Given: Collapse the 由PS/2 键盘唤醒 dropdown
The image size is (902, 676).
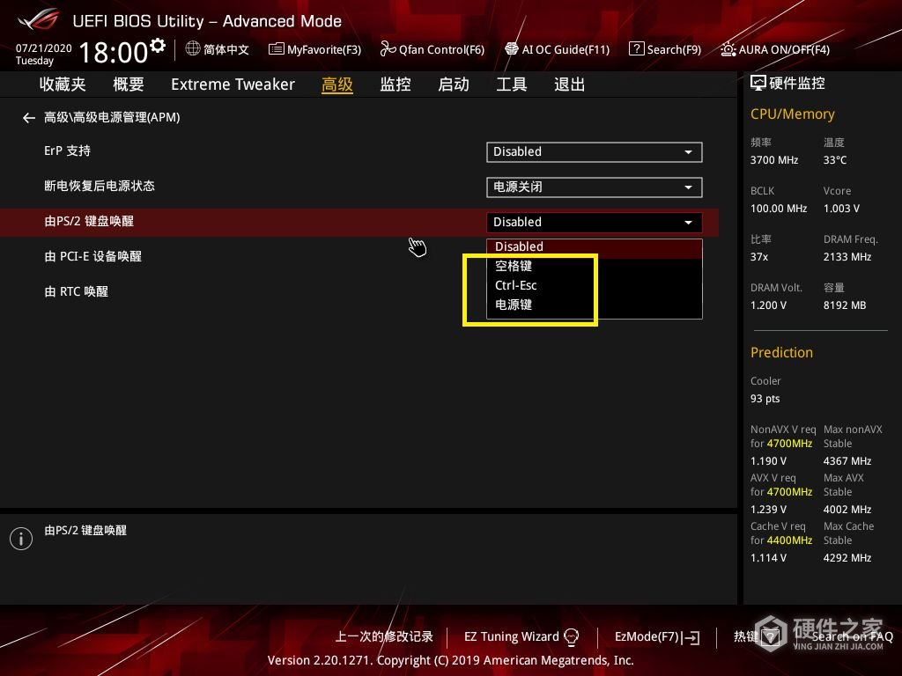Looking at the screenshot, I should tap(595, 223).
